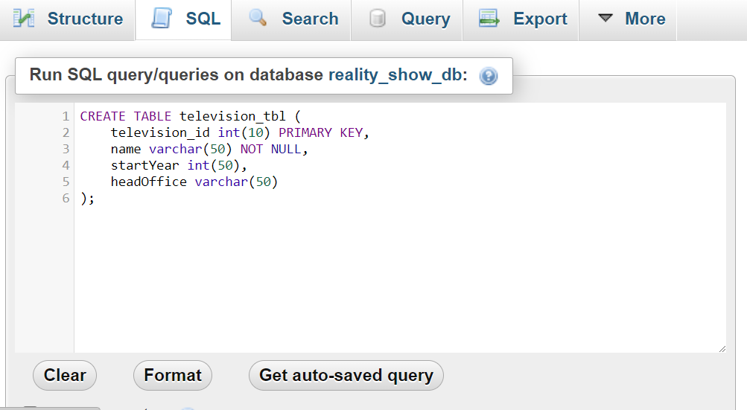
Task: Click the Query database cylinder icon
Action: click(x=378, y=19)
